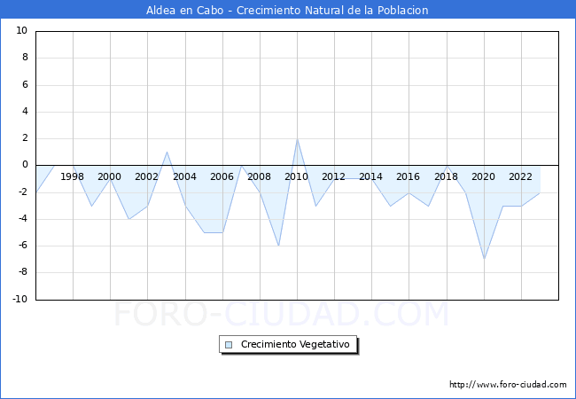Click the y-axis value 4
This screenshot has width=576, height=399.
point(25,112)
